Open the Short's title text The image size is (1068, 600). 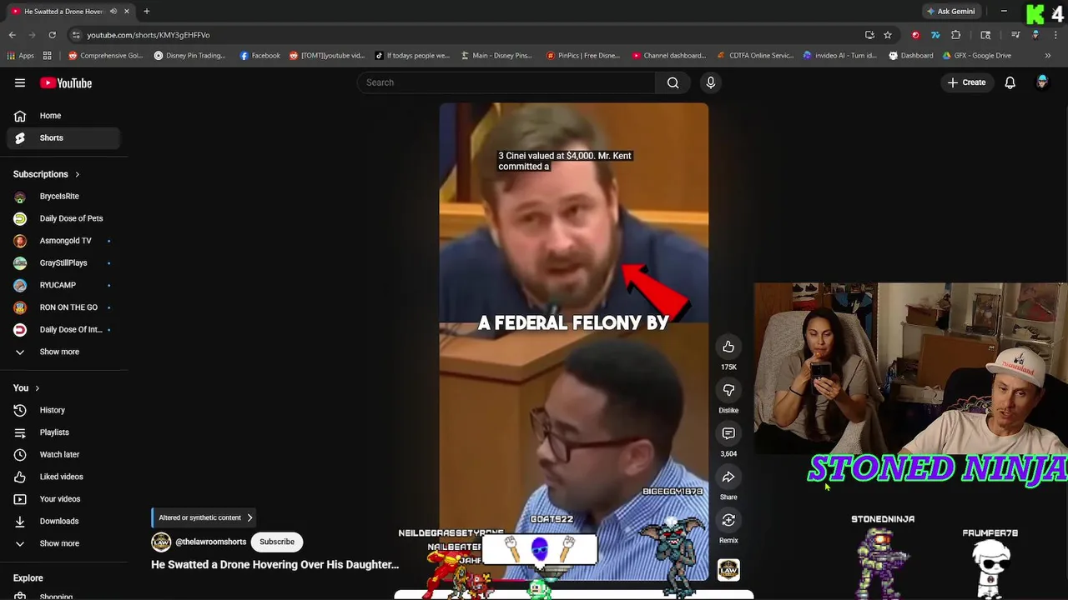(275, 565)
